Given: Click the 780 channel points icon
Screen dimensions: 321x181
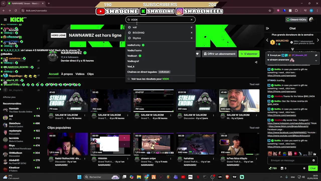Looking at the screenshot, I should pyautogui.click(x=270, y=168).
